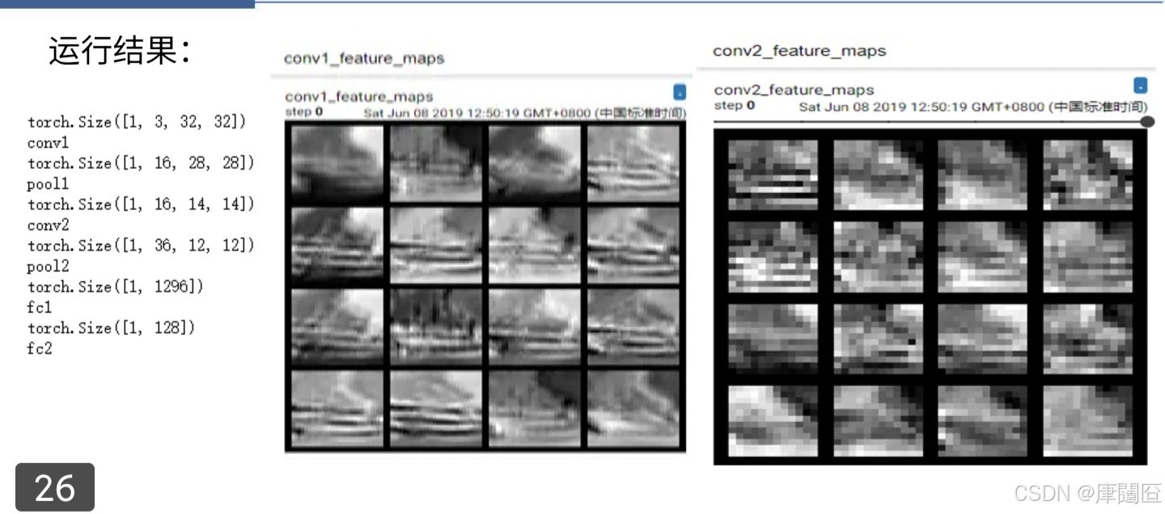
Task: Click the conv1 card timestamp text
Action: coord(524,112)
